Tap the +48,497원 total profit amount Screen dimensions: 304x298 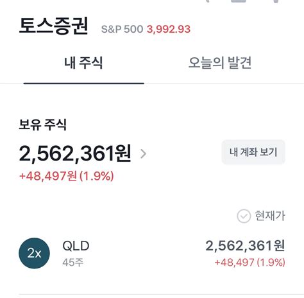48,176
